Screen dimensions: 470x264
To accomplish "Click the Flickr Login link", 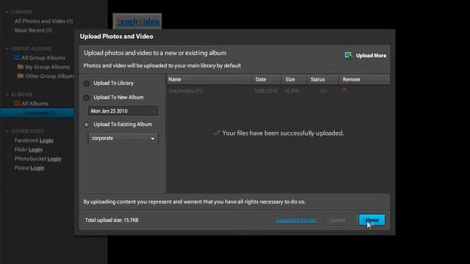I will coord(35,150).
